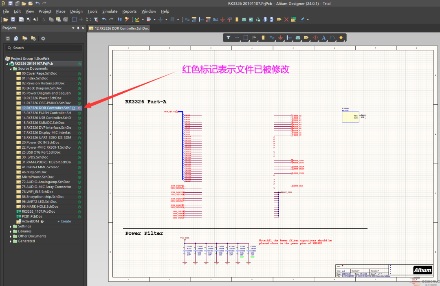The height and width of the screenshot is (286, 440).
Task: Toggle the Projects panel pin
Action: (78, 28)
